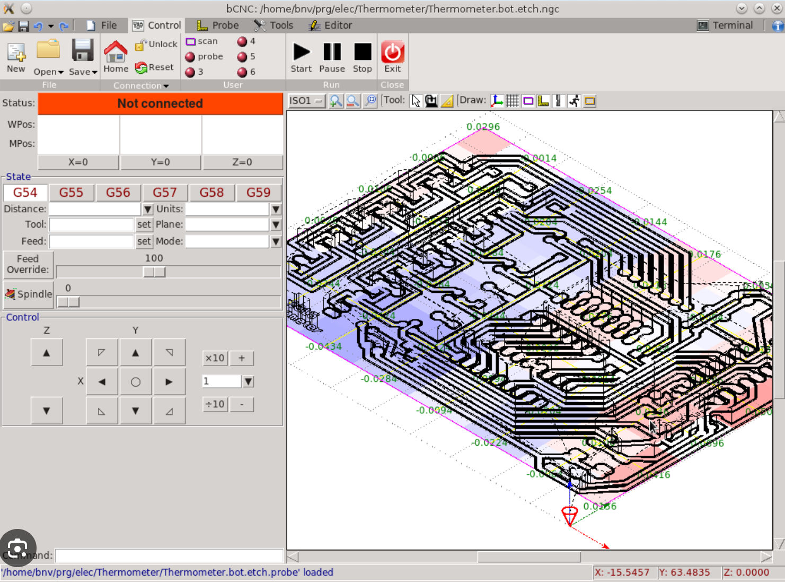This screenshot has height=582, width=785.
Task: Click the Reset connection icon
Action: 141,67
